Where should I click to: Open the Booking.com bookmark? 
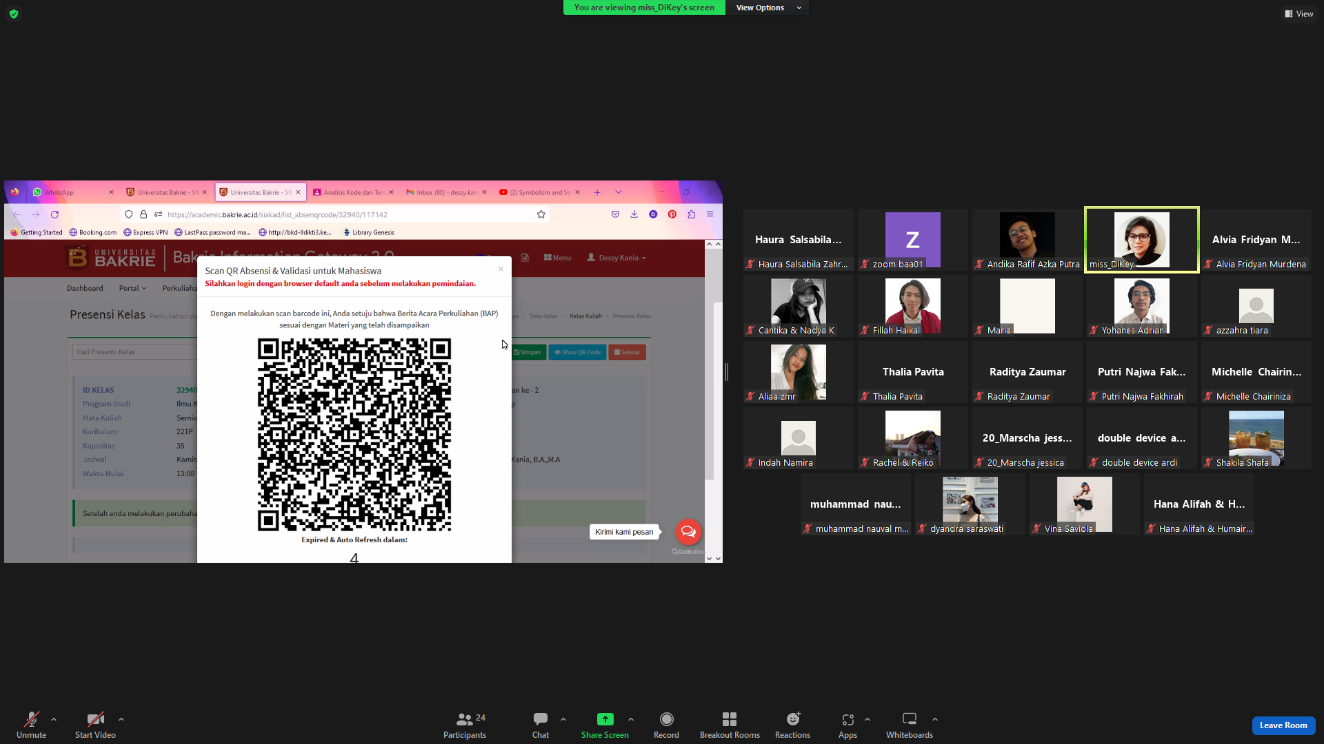click(x=92, y=232)
